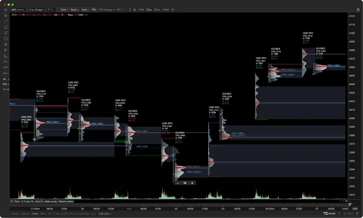This screenshot has width=363, height=218.
Task: Open the TPO Settings dropdown
Action: pyautogui.click(x=106, y=10)
